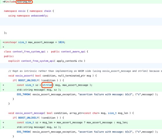This screenshot has width=162, height=139.
Task: Click the namespace chain identifier
Action: (x=47, y=11)
